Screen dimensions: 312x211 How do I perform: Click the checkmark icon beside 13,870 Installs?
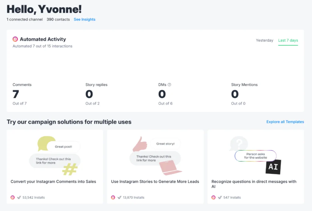119,197
